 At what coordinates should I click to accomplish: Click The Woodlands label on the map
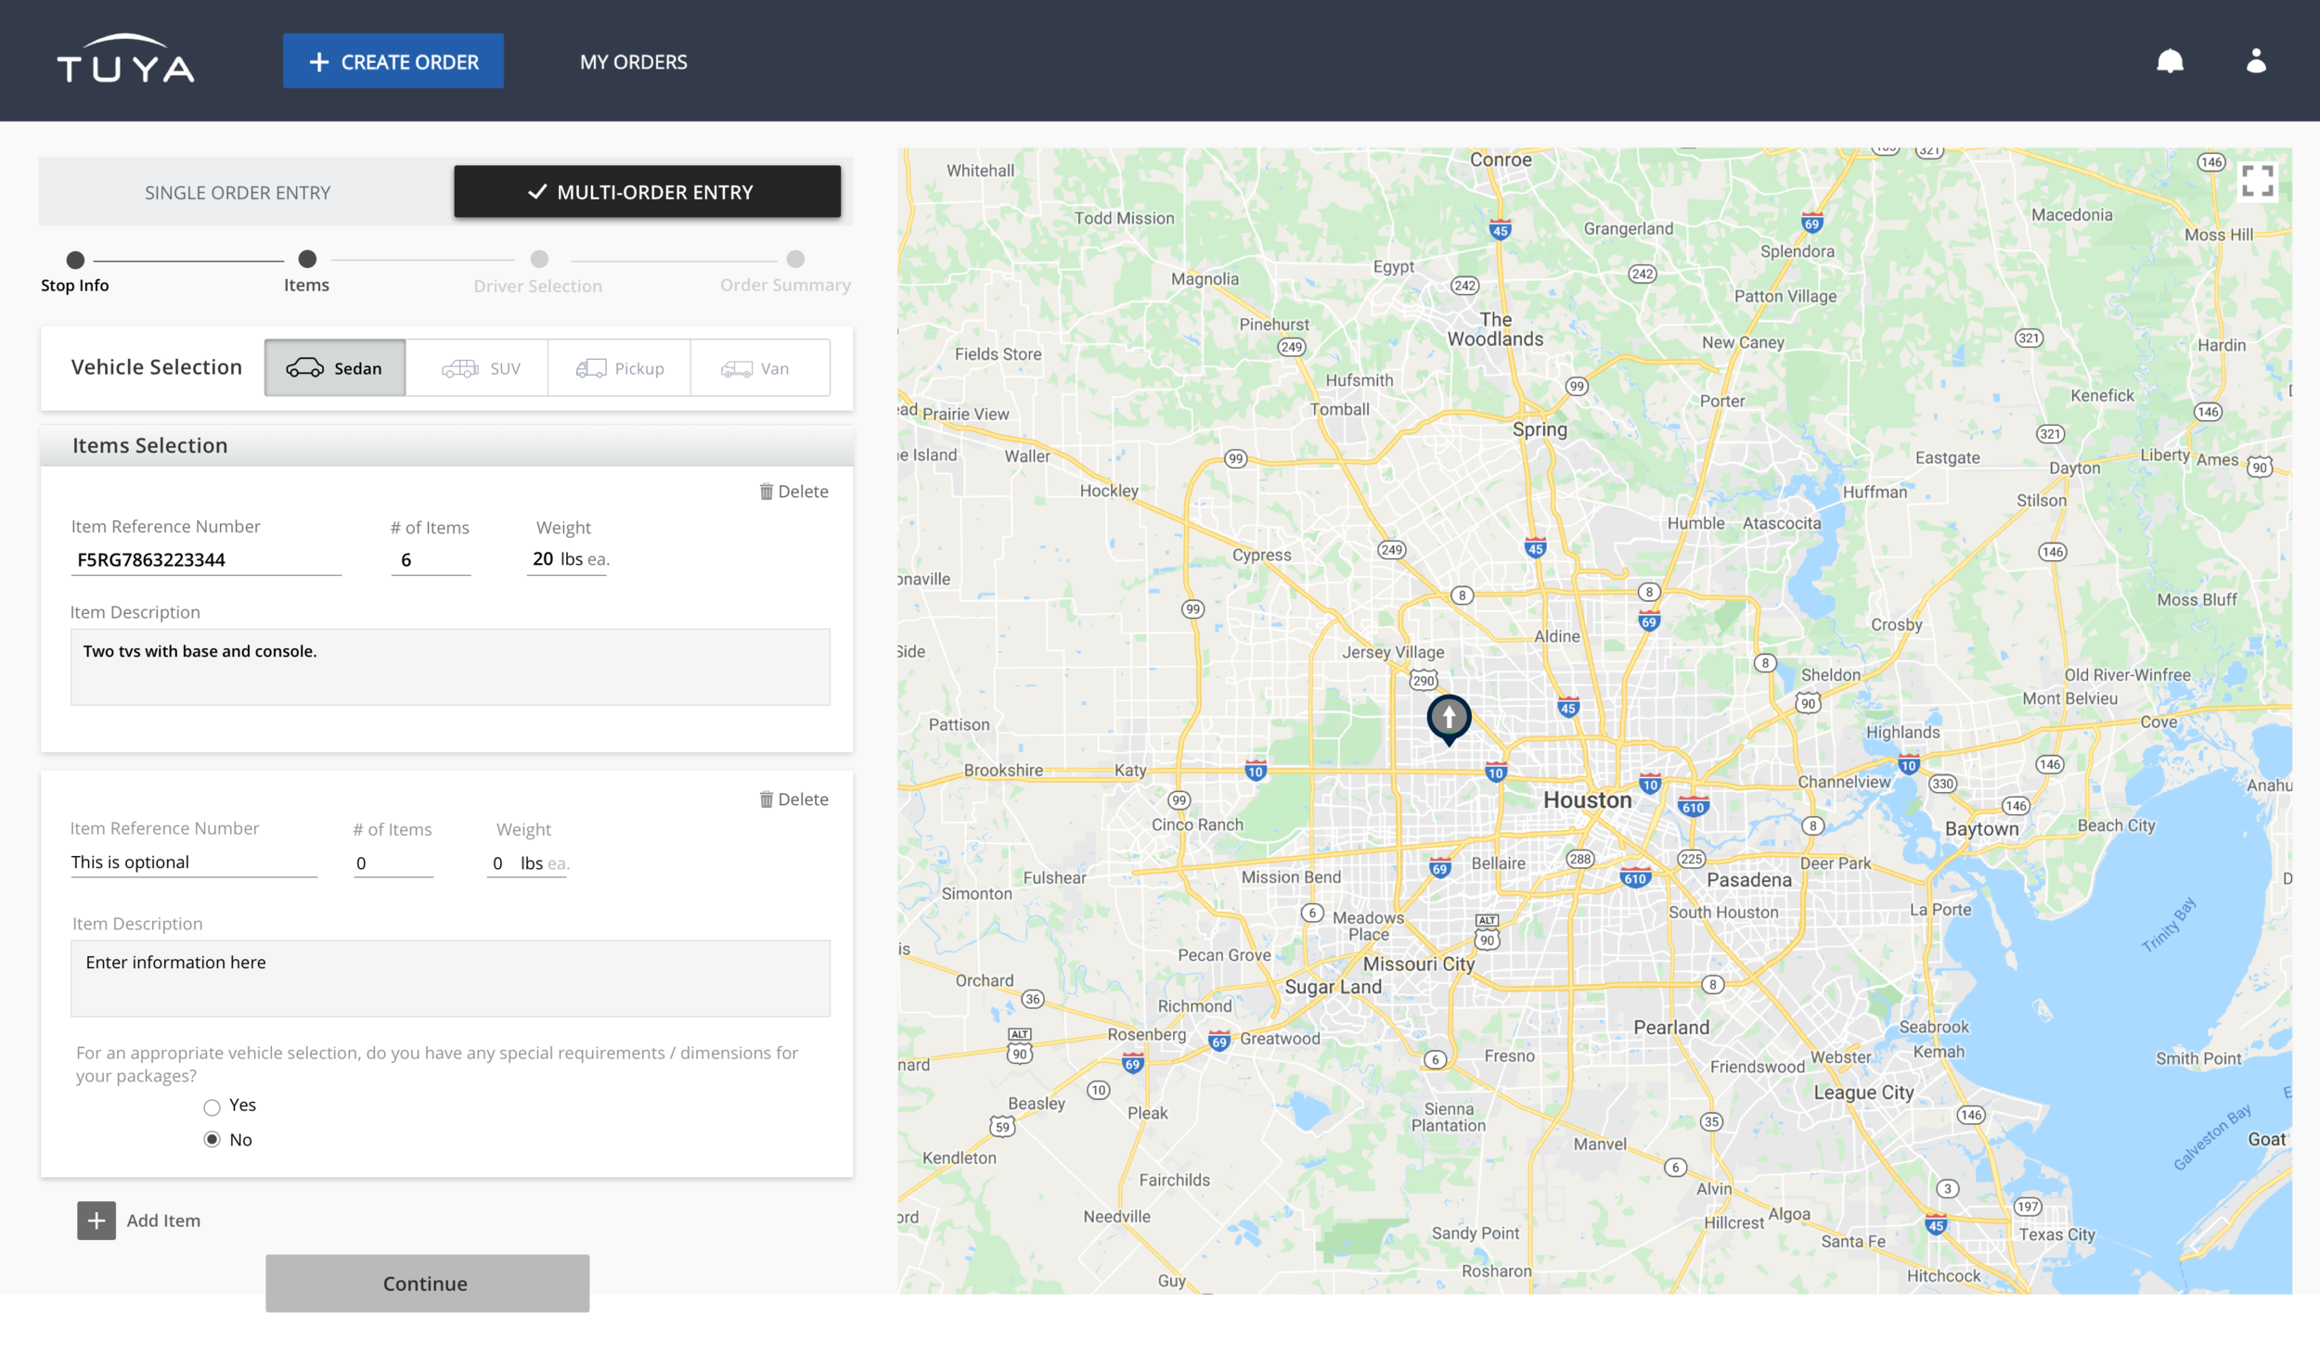pos(1495,329)
